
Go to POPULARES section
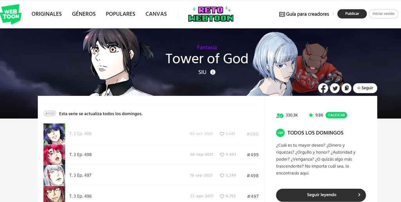121,14
